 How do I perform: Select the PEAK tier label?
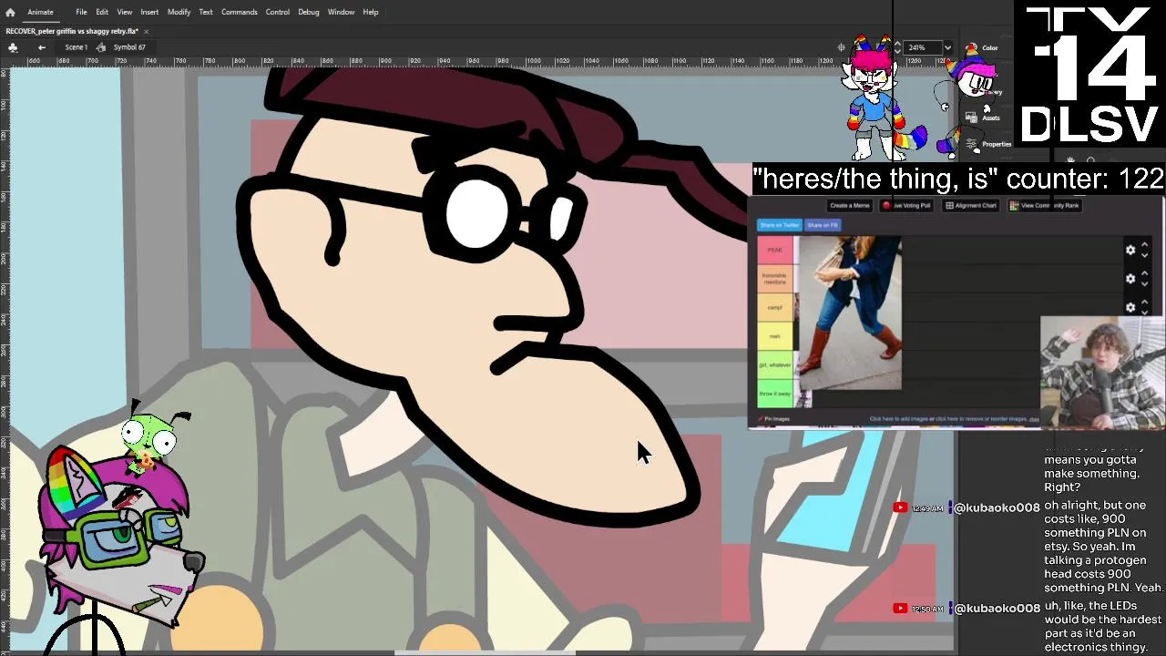click(775, 250)
